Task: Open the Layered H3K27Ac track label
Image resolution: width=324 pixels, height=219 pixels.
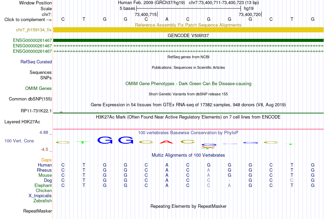Action: point(22,122)
